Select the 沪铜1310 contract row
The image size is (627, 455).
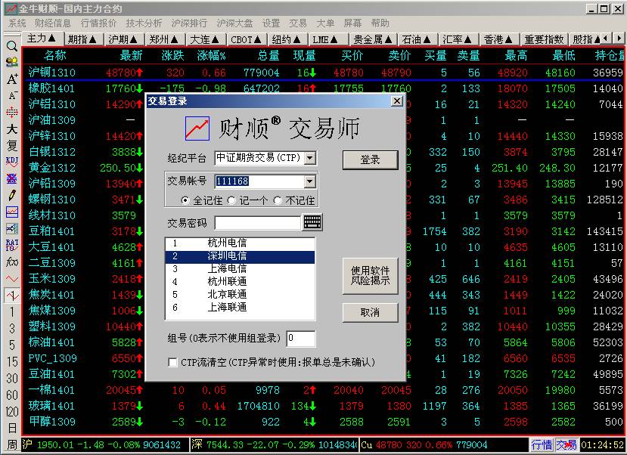tap(324, 73)
